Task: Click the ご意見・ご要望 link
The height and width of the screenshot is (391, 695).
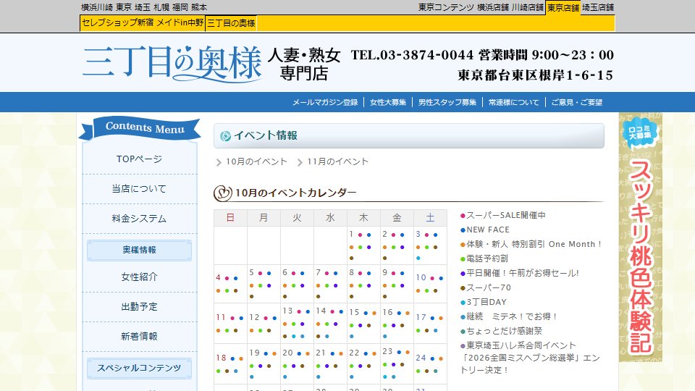Action: 577,102
